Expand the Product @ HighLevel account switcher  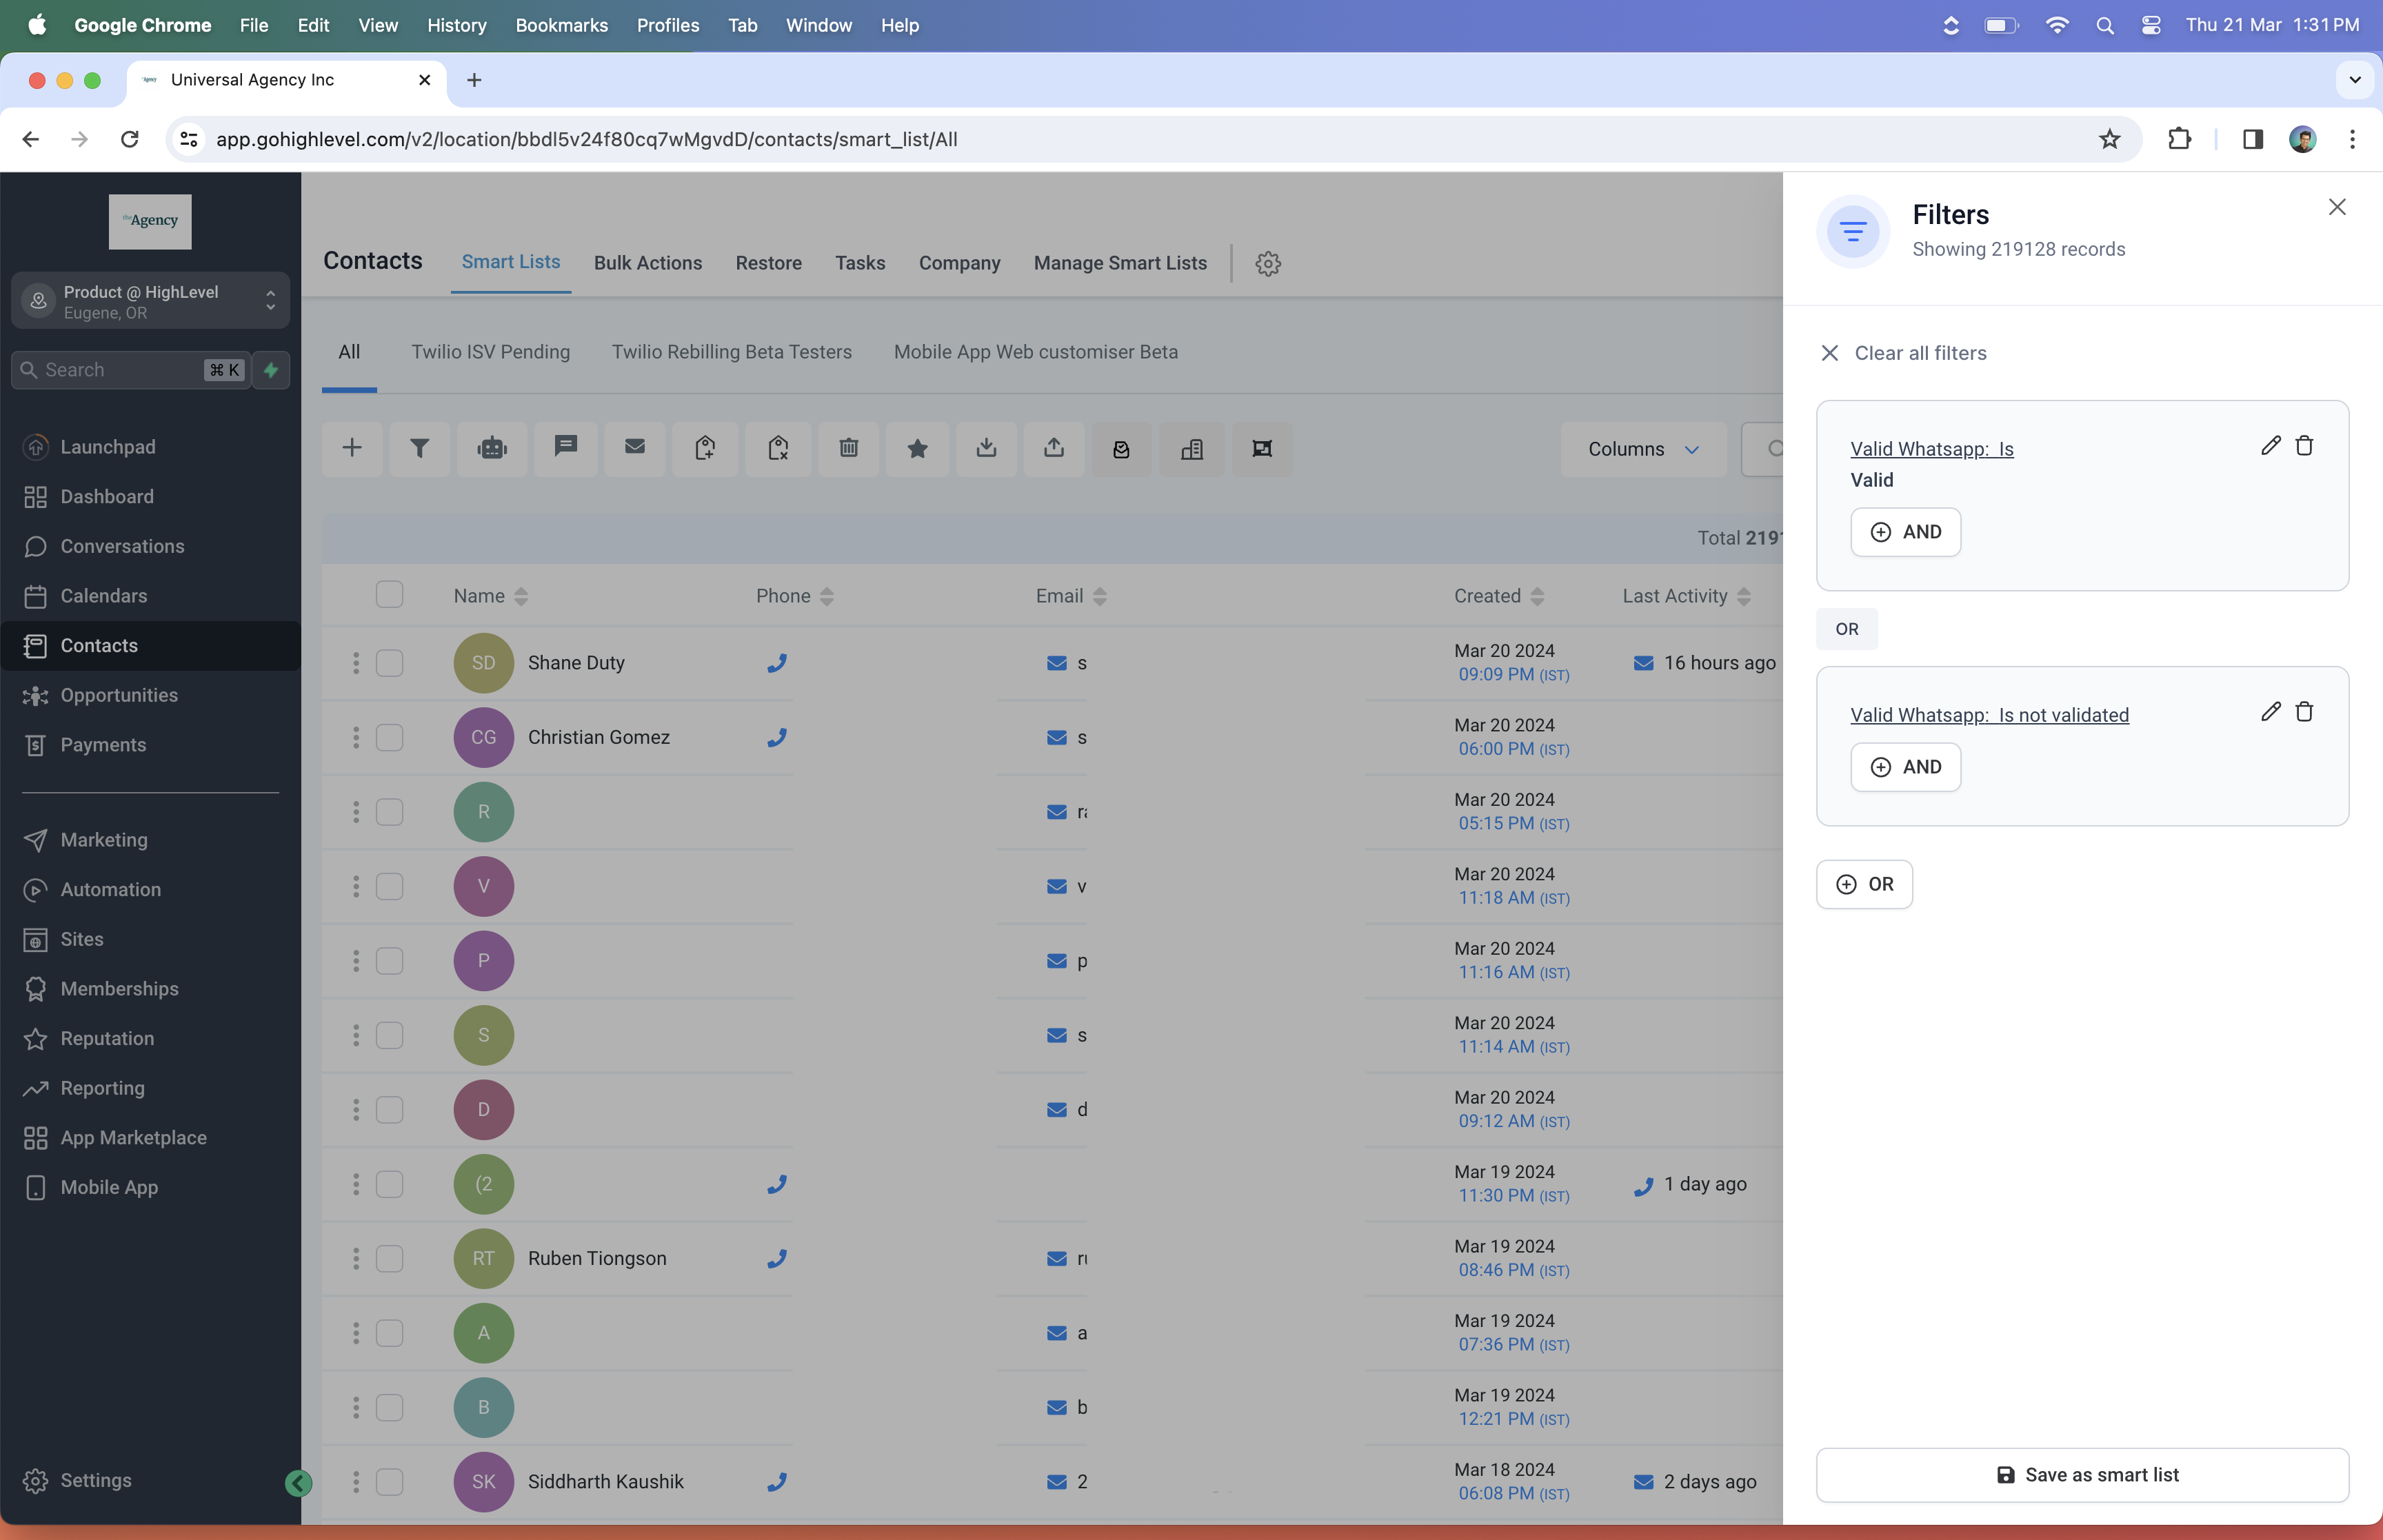point(150,301)
